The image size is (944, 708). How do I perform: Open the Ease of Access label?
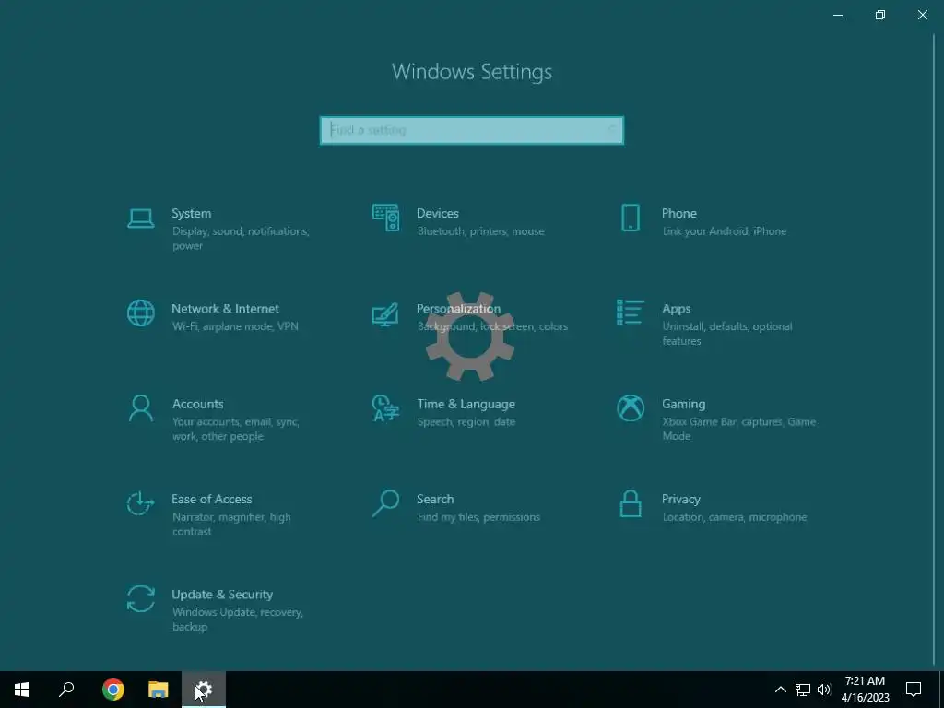tap(211, 499)
